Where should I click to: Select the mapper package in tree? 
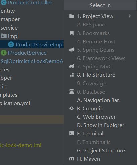pyautogui.click(x=10, y=19)
